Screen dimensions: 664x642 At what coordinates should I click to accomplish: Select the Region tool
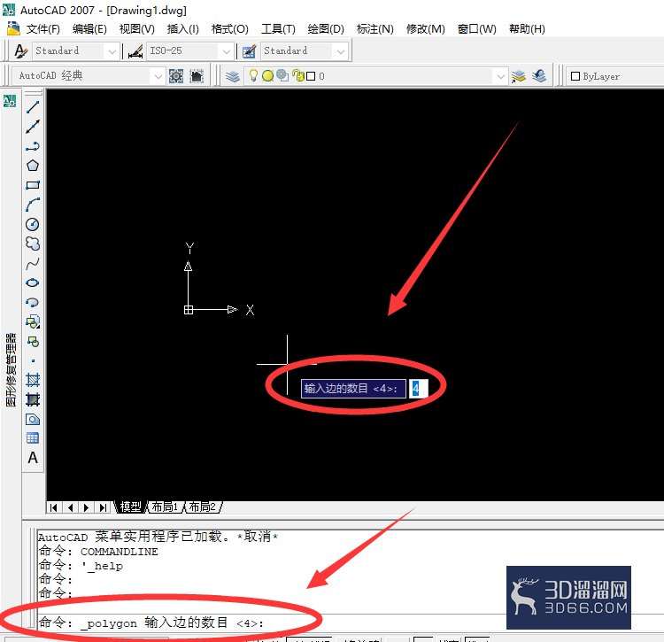coord(33,419)
